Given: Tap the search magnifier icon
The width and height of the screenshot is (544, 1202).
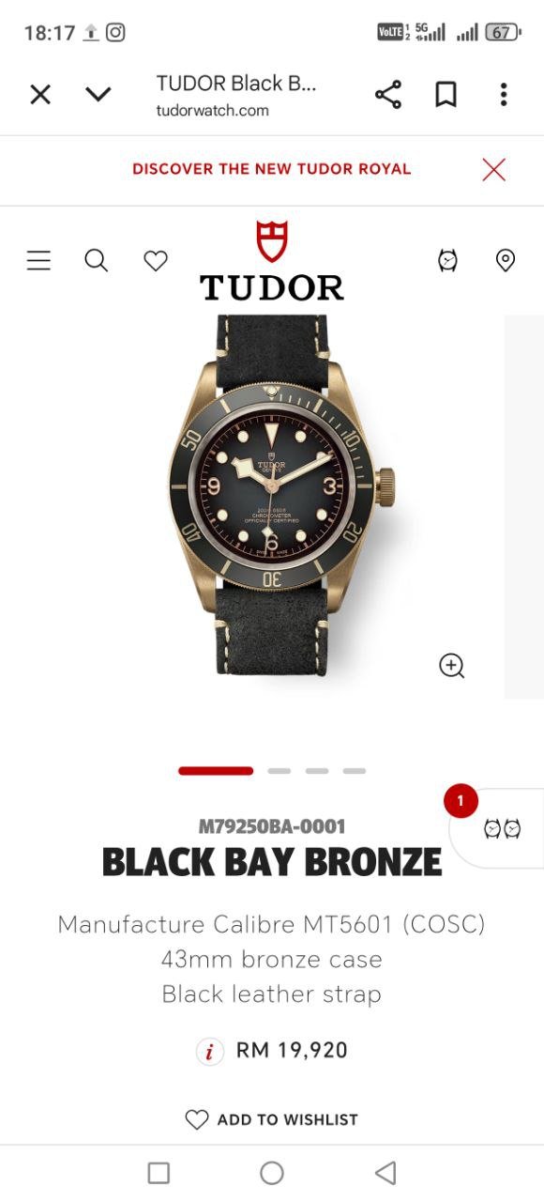Looking at the screenshot, I should (x=96, y=260).
